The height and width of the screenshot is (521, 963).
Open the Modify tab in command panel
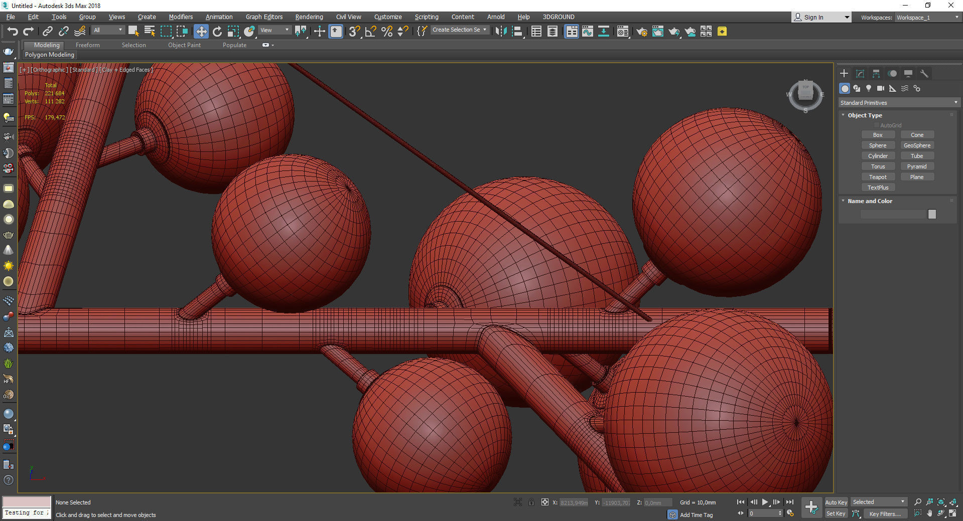pyautogui.click(x=860, y=74)
